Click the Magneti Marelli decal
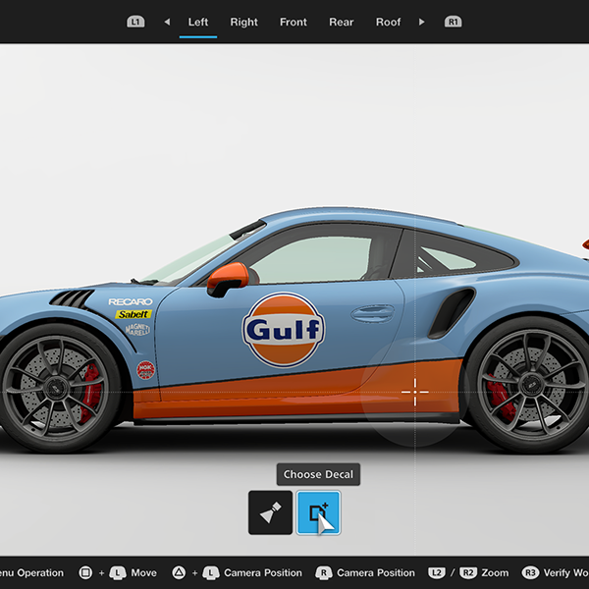The image size is (589, 589). (x=137, y=330)
